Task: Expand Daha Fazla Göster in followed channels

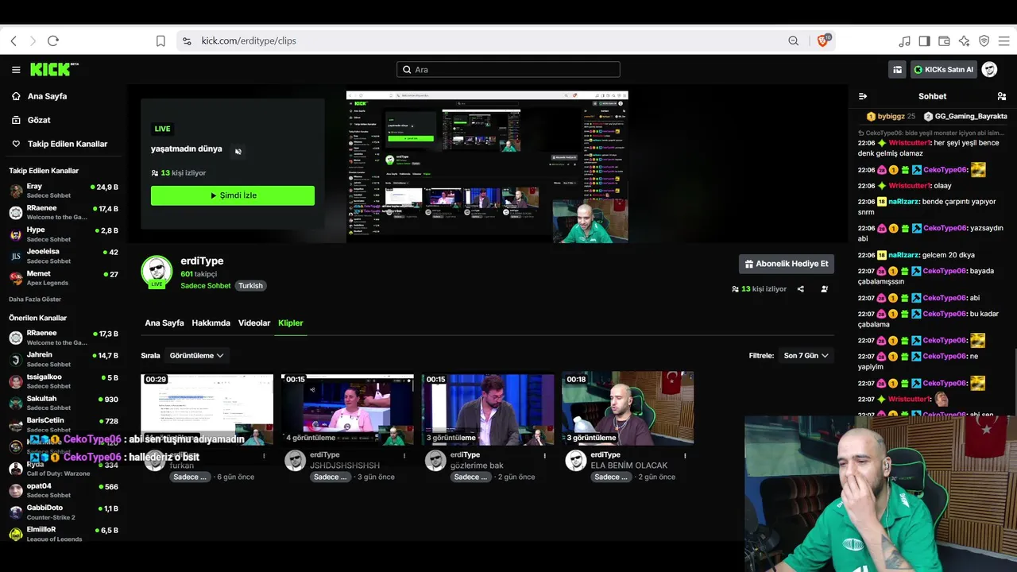Action: [x=35, y=300]
